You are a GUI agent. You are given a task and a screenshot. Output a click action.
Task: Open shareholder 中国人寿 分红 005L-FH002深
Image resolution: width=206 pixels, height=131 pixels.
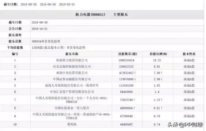(72, 100)
